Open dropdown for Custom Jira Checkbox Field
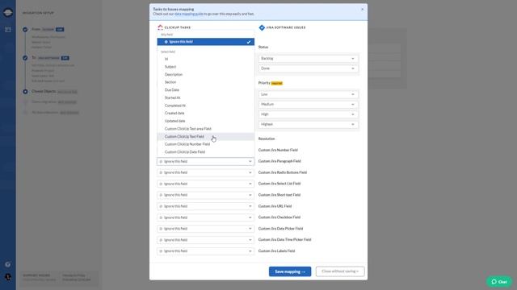Image resolution: width=517 pixels, height=290 pixels. (x=206, y=217)
